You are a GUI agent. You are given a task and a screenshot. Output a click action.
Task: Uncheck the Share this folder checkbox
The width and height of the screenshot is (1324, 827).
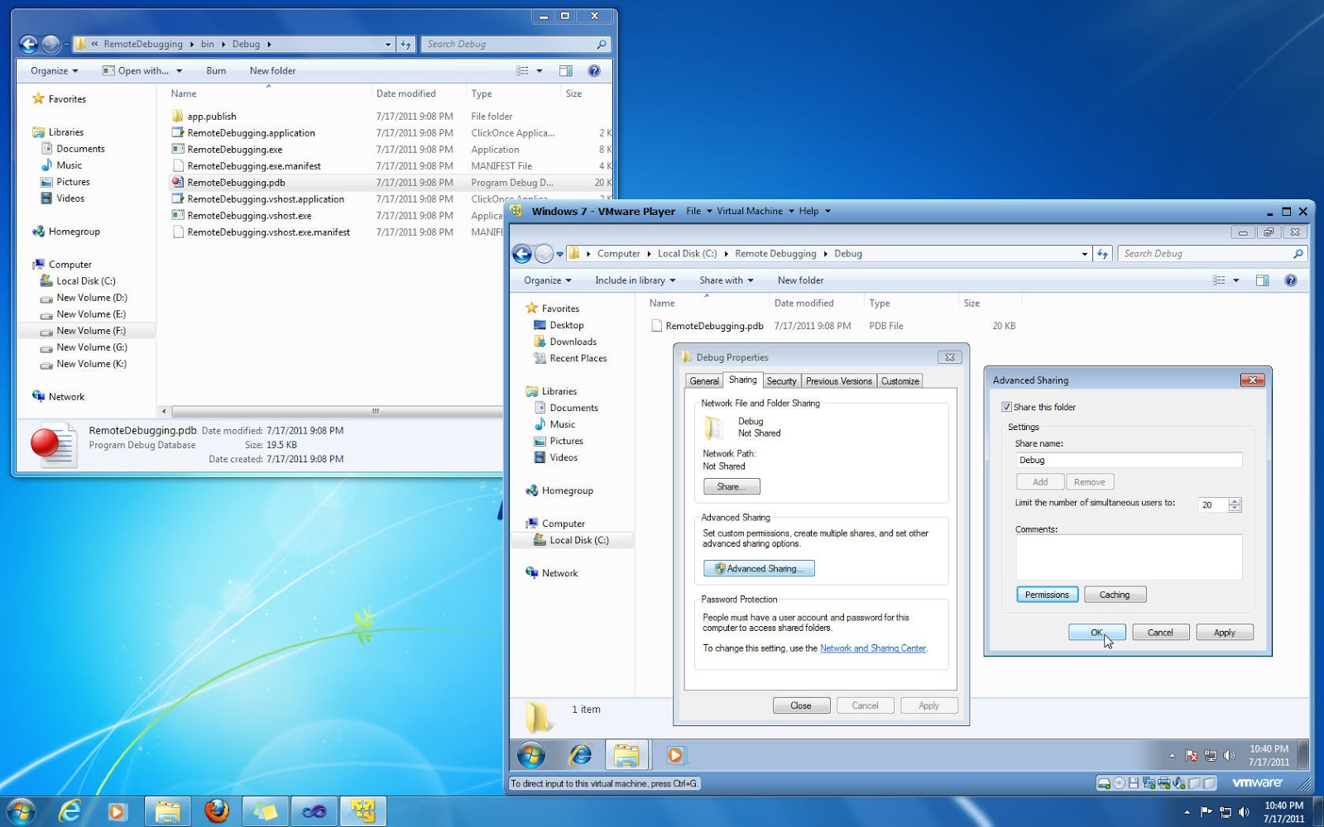1007,407
